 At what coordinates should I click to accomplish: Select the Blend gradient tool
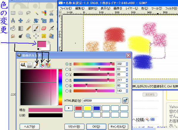click(x=20, y=28)
